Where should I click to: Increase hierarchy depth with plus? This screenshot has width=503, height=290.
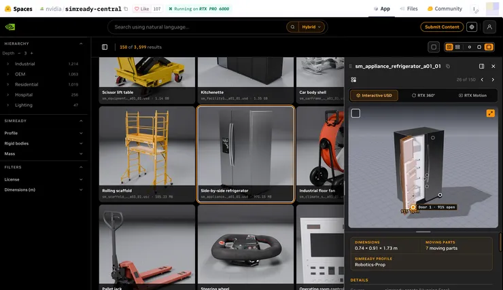point(31,53)
